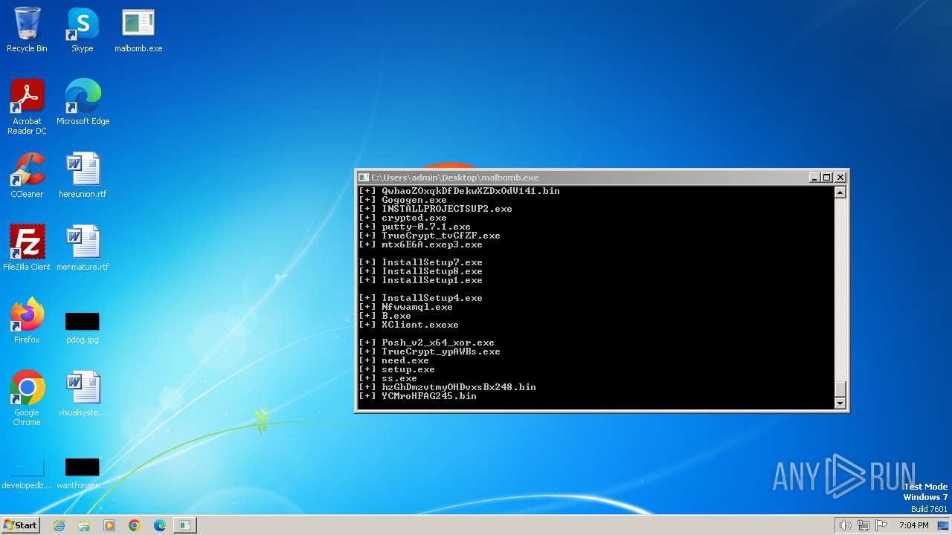Select the malbomb.exe desktop icon
The image size is (952, 535).
click(138, 30)
